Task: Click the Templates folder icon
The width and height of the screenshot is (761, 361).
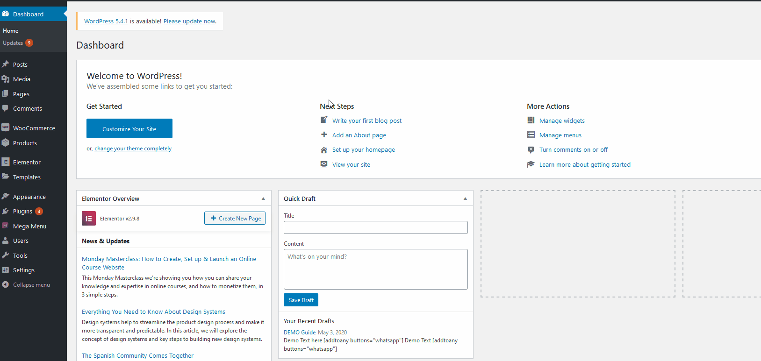Action: click(6, 177)
